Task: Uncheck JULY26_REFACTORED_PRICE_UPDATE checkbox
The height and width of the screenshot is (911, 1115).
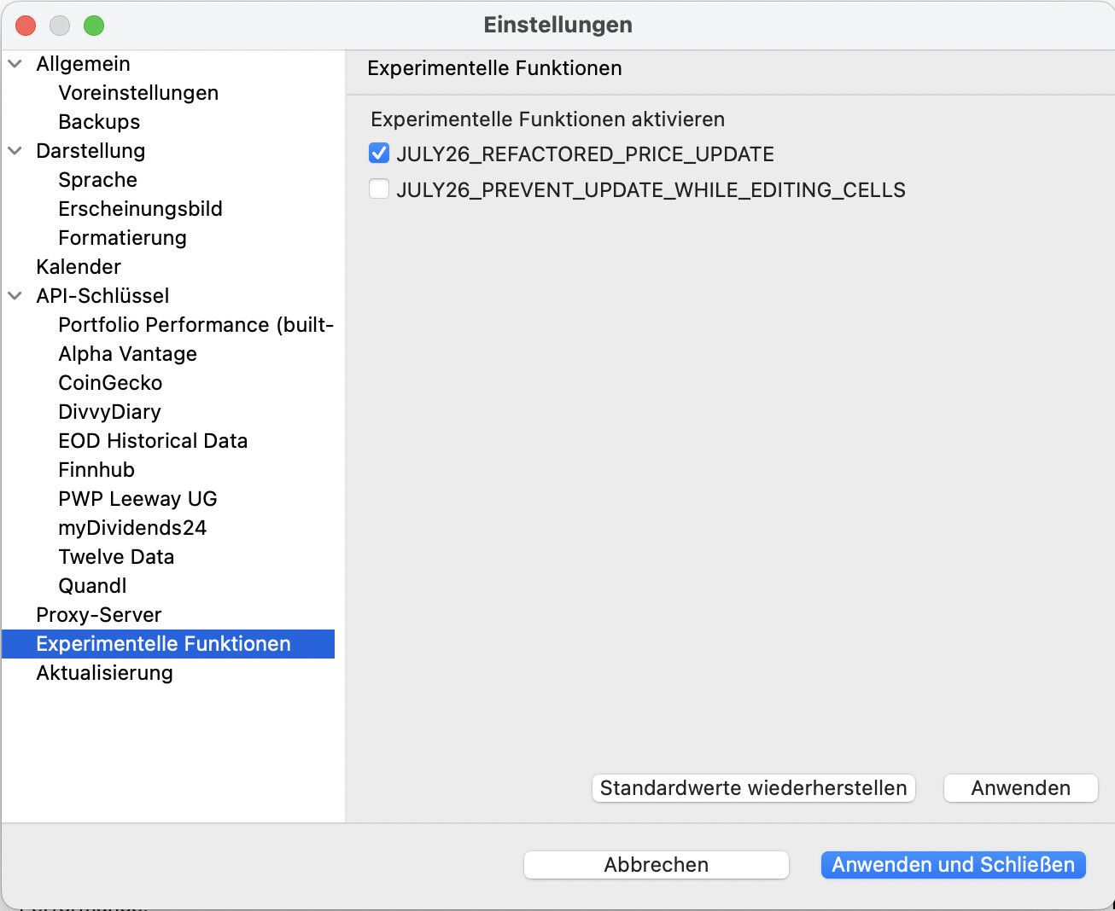Action: [x=379, y=154]
